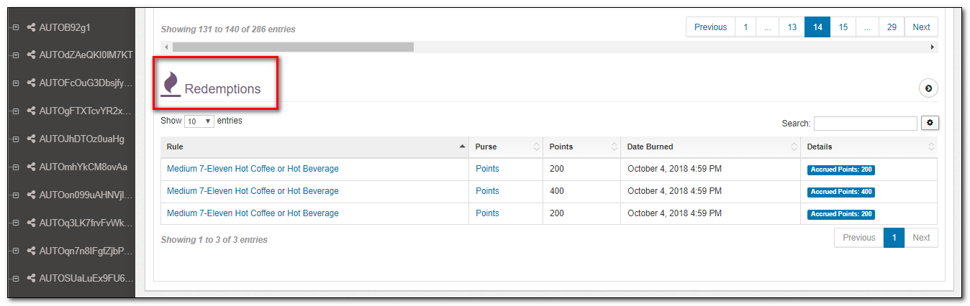Click the gear settings icon beside Search

point(930,123)
